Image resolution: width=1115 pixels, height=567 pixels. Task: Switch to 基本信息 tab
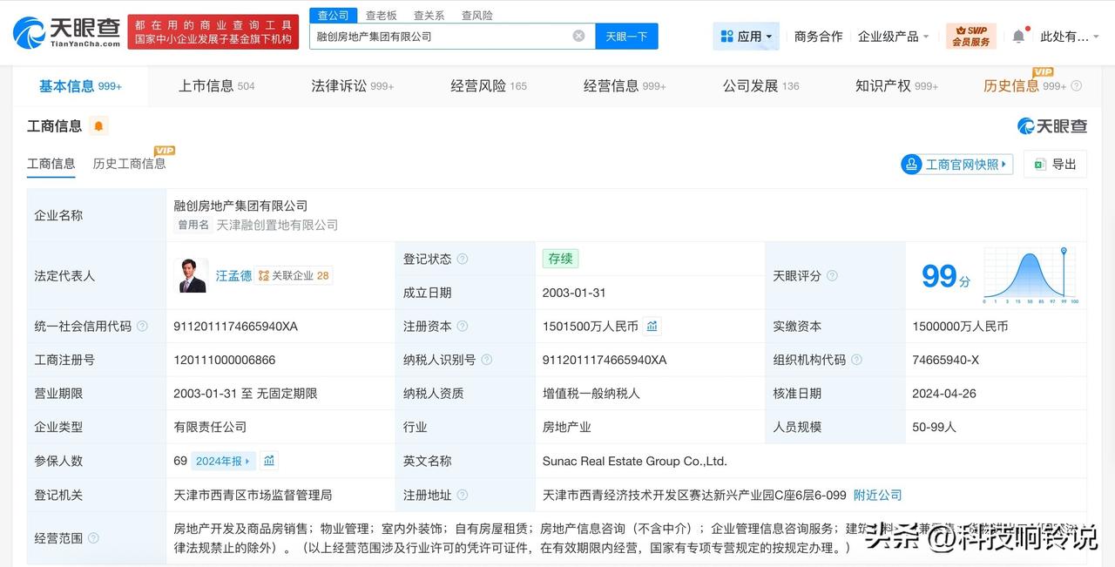pyautogui.click(x=80, y=85)
